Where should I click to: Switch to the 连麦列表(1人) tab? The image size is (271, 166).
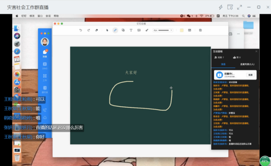pyautogui.click(x=247, y=64)
